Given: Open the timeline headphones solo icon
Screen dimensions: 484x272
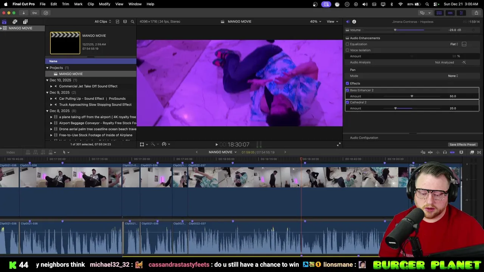Looking at the screenshot, I should click(445, 152).
